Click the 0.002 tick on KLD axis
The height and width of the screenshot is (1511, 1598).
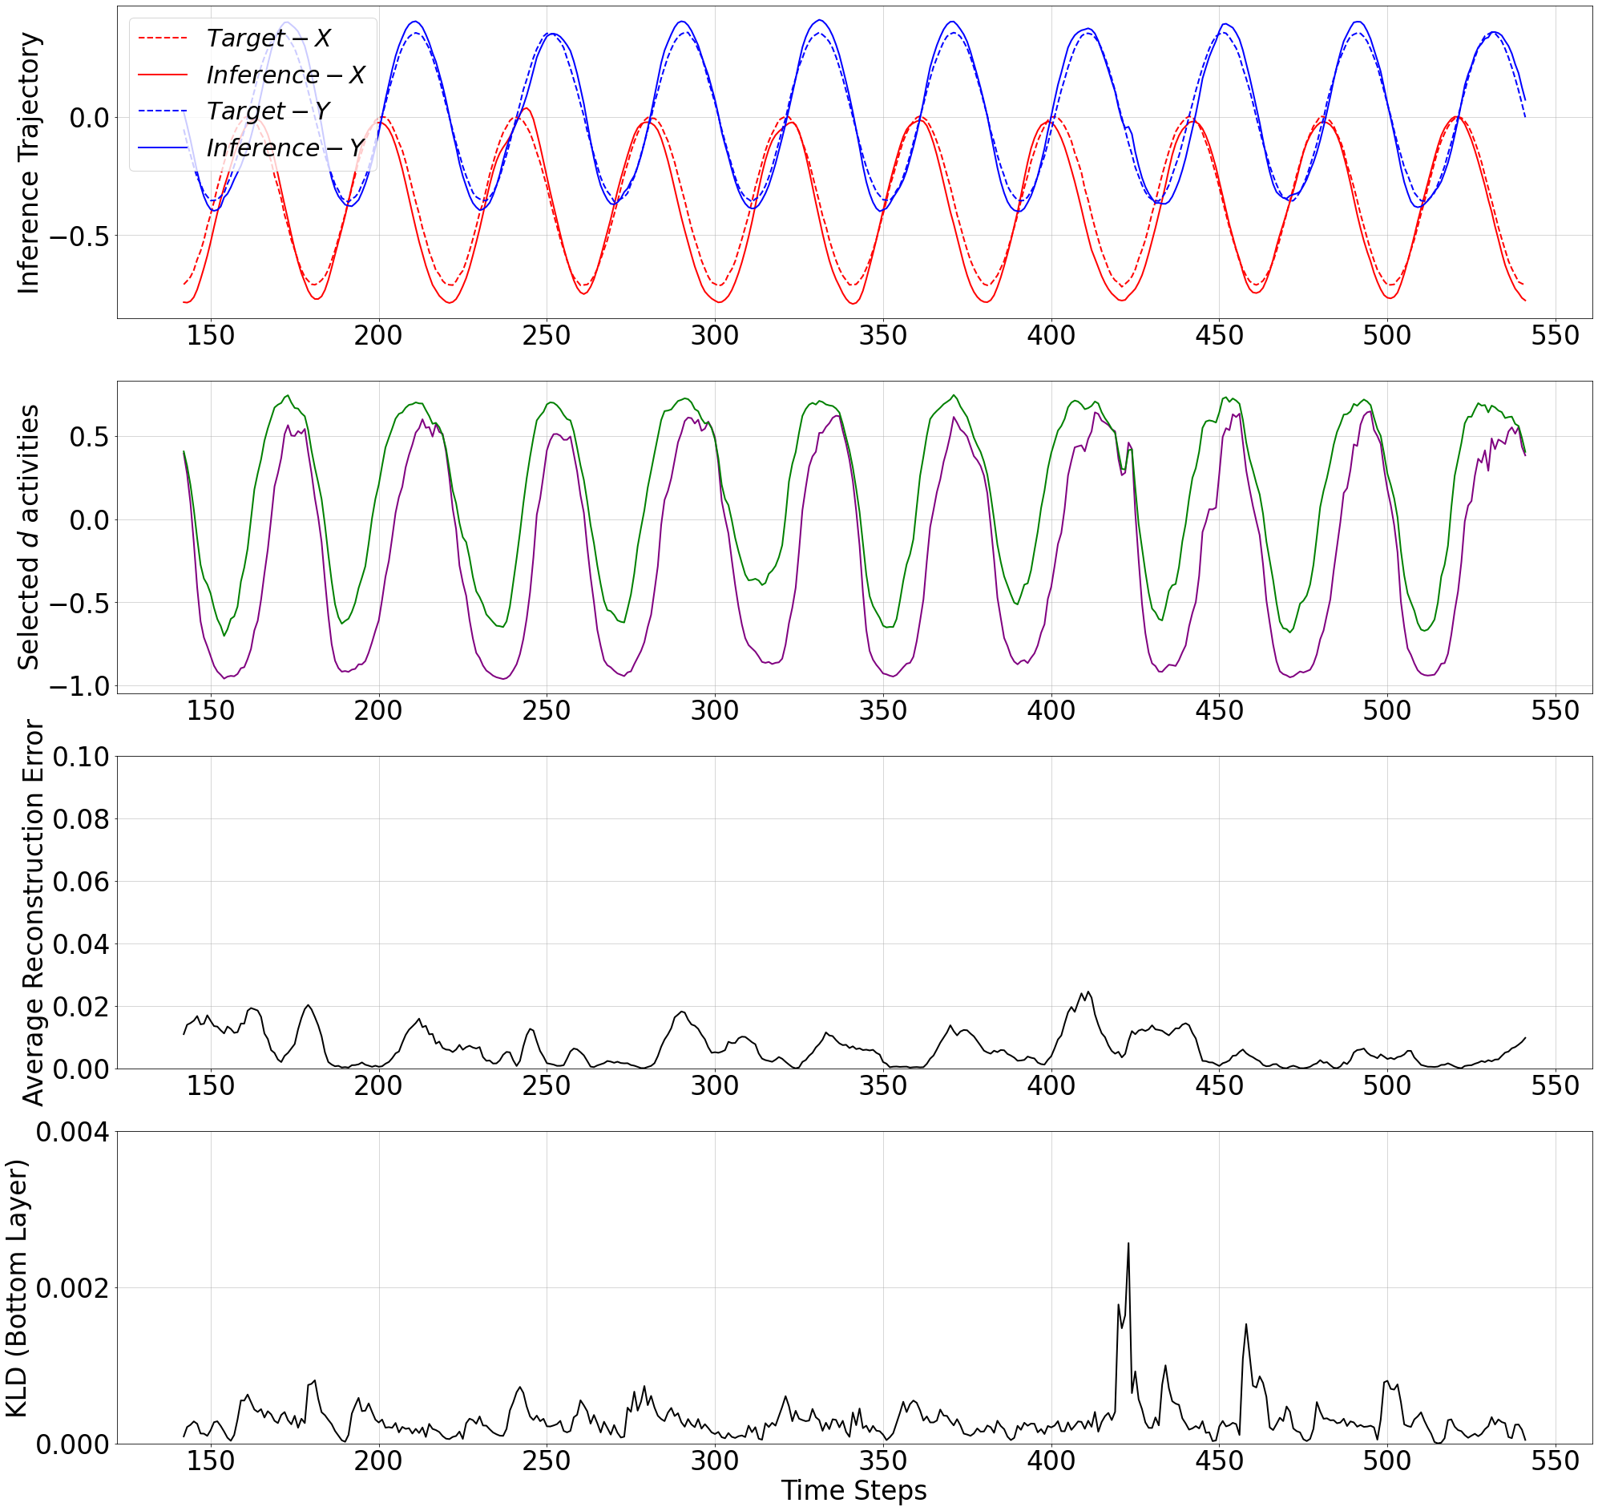(x=72, y=1288)
